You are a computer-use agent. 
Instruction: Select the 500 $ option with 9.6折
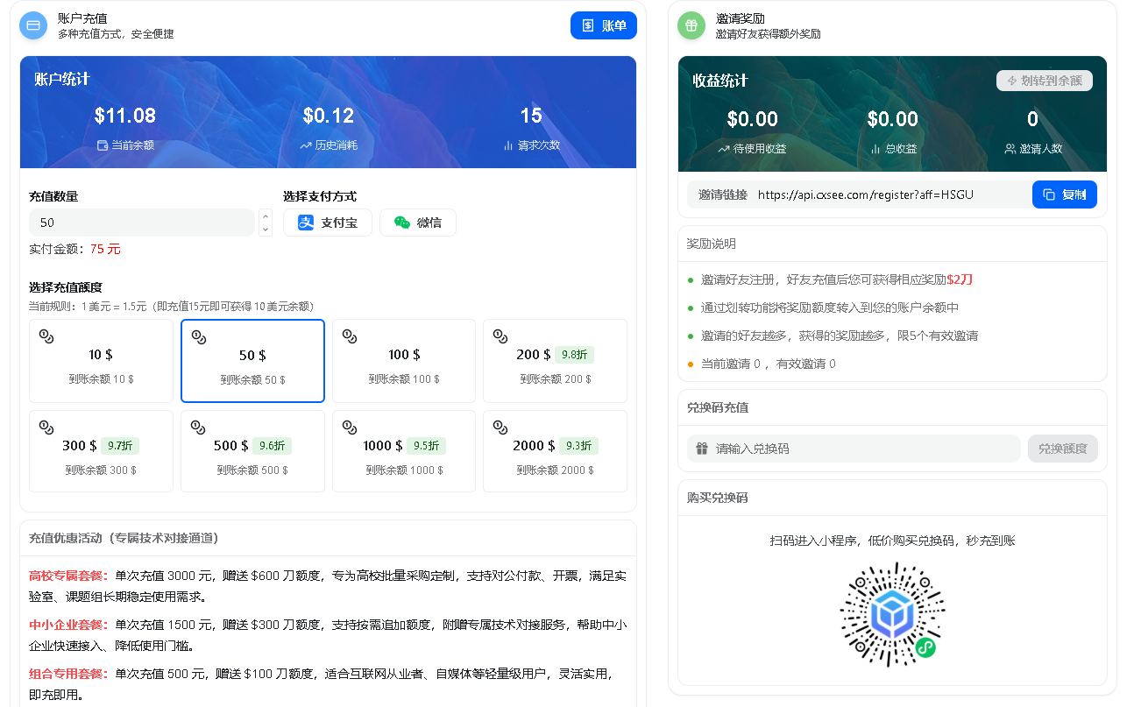point(252,451)
